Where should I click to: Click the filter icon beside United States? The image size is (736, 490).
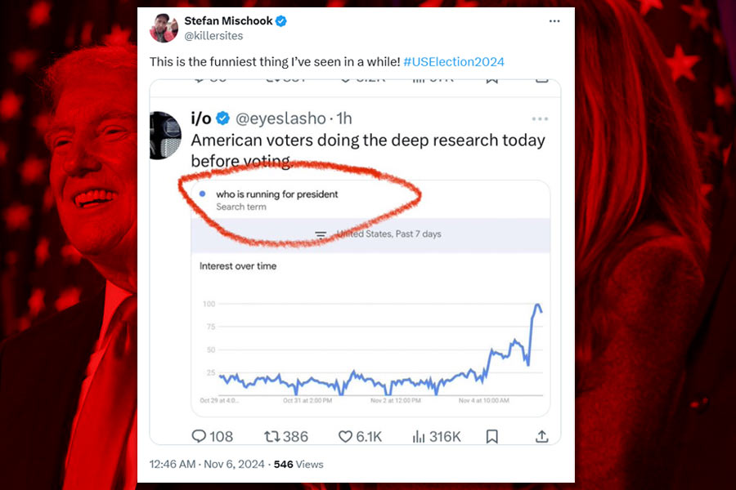point(321,234)
